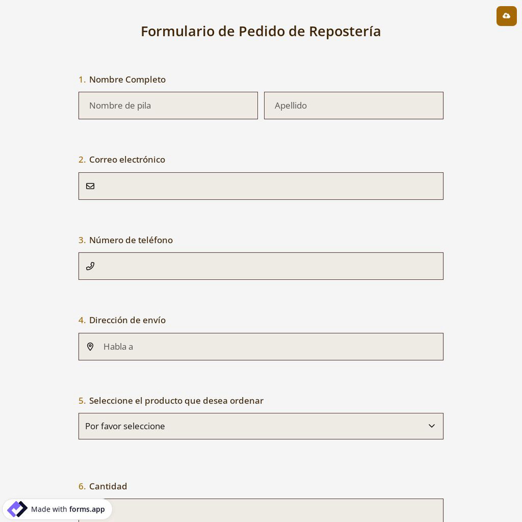This screenshot has height=522, width=522.
Task: Click the phone receiver icon
Action: tap(90, 266)
